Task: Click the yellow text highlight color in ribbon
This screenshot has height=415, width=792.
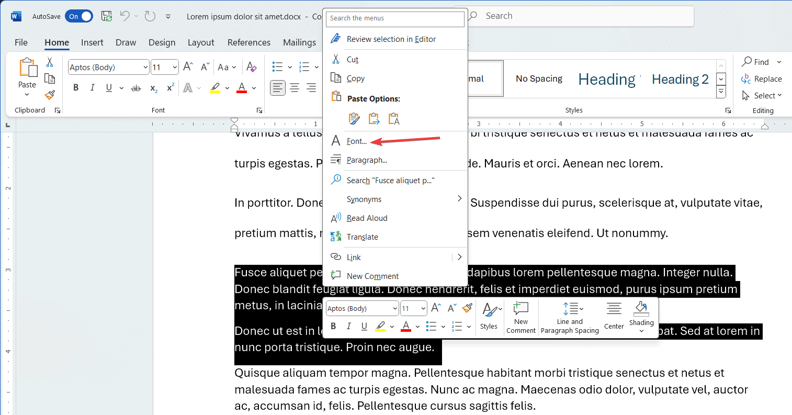Action: click(215, 88)
